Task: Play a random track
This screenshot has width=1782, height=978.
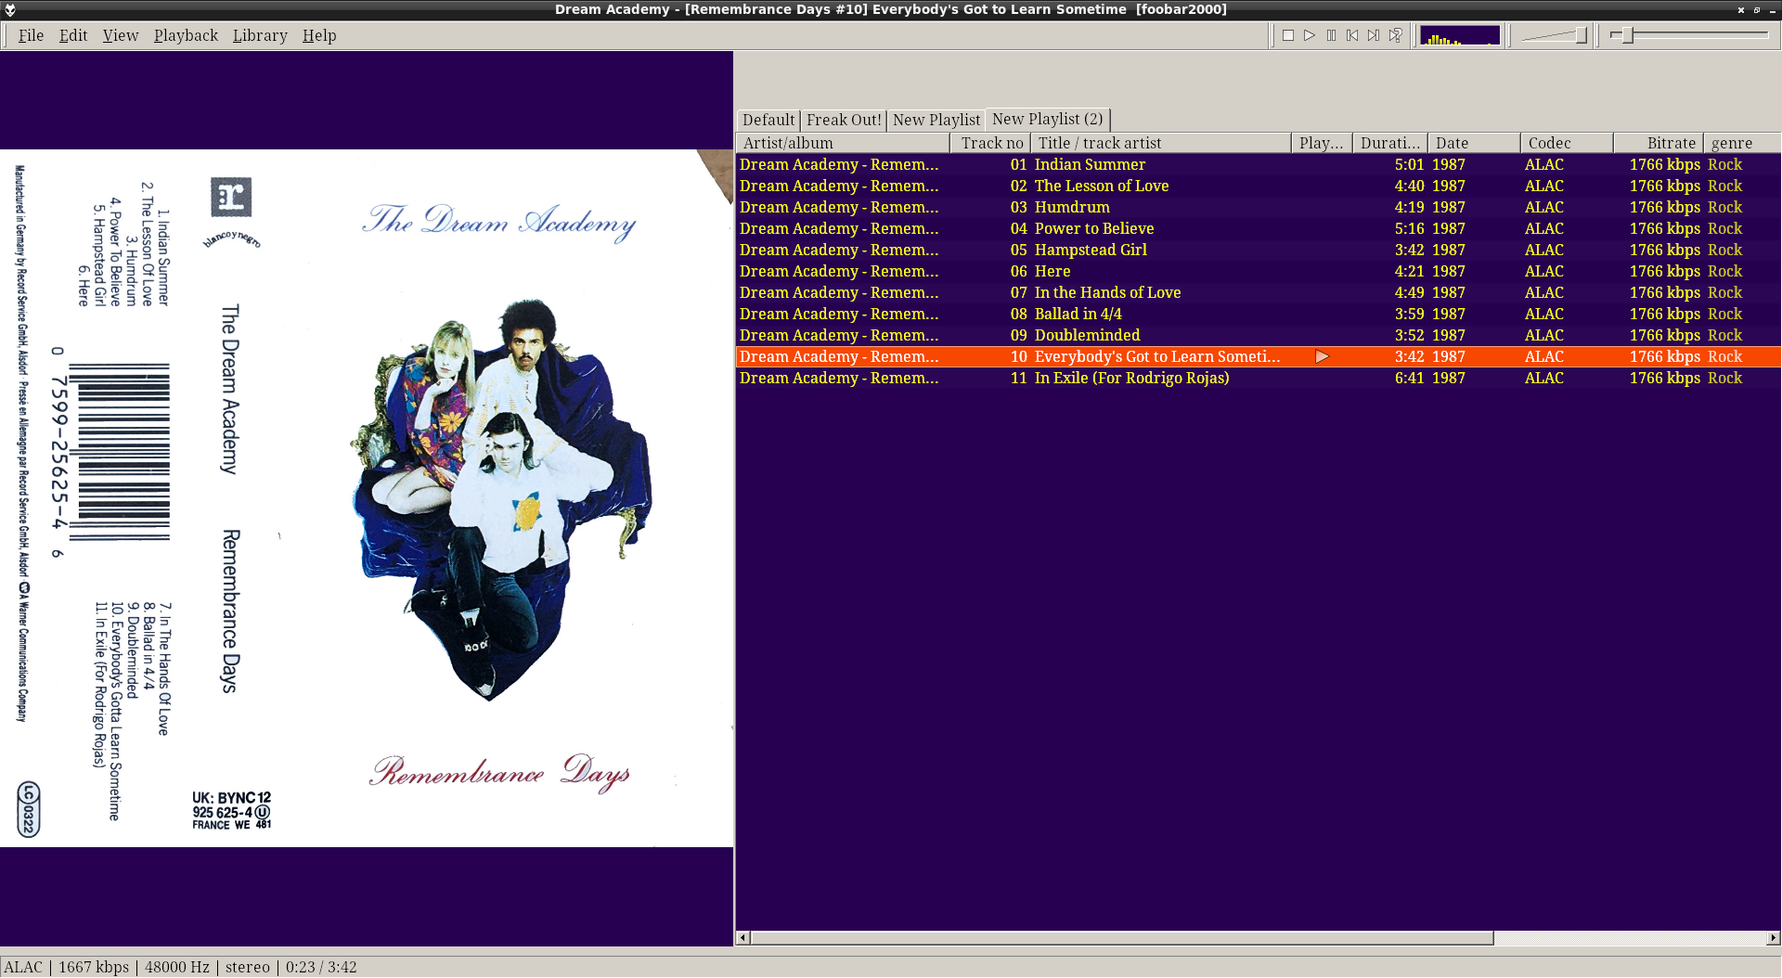Action: tap(1395, 35)
